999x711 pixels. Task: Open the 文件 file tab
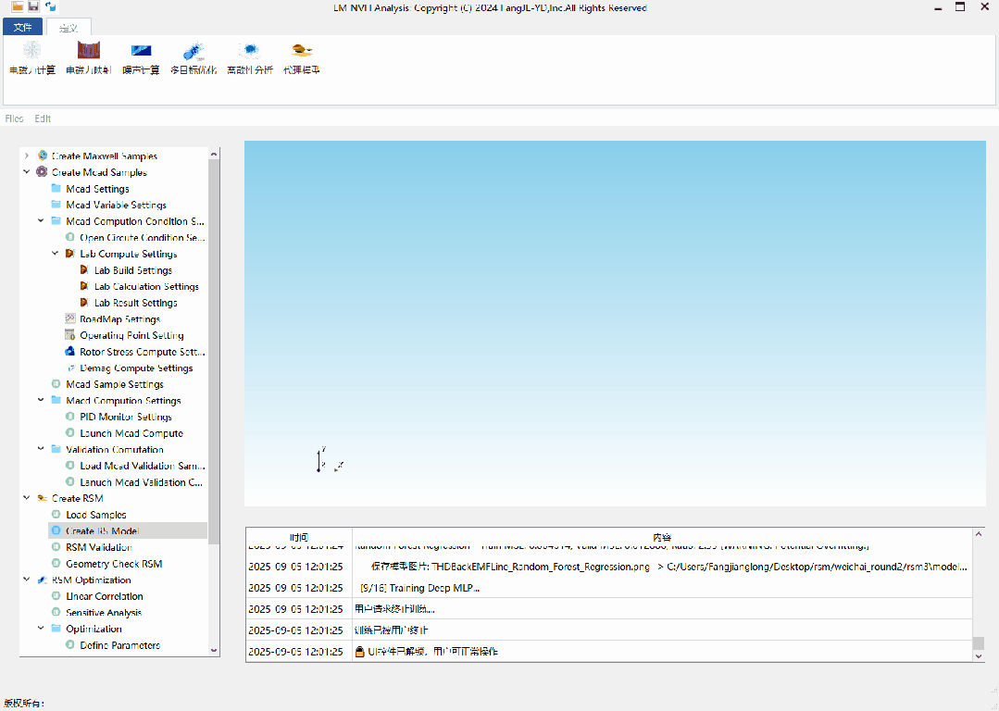pos(22,28)
